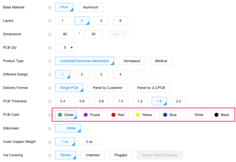236x162 pixels.
Task: Select Aluminum base material
Action: point(90,7)
